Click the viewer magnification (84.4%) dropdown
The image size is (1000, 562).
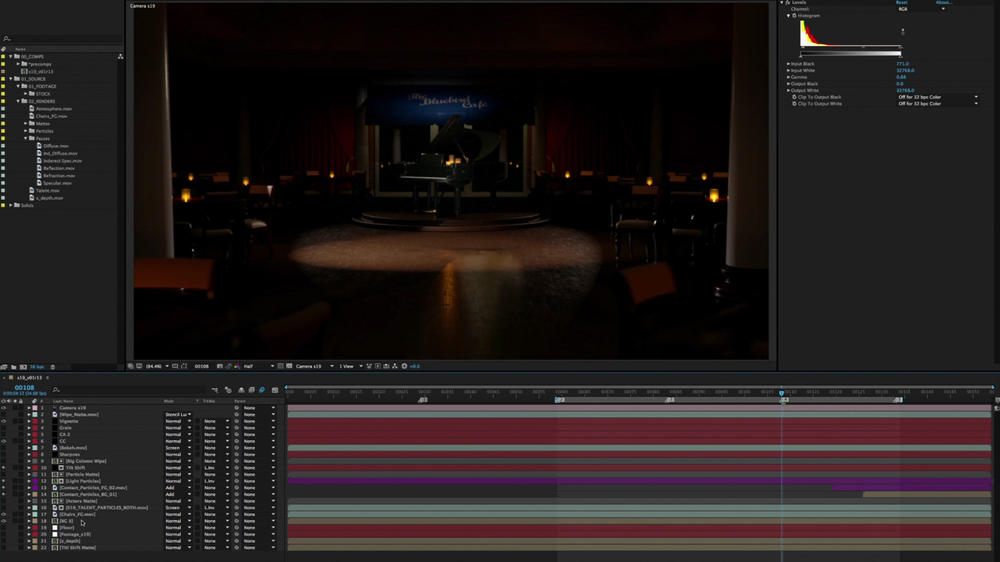(x=157, y=366)
